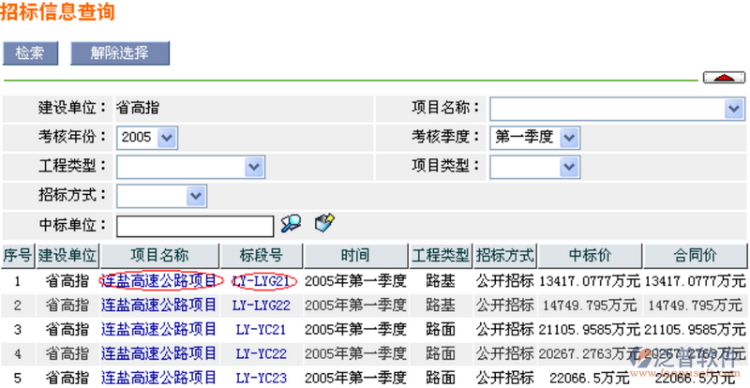Select the LY-YC22 section link
The width and height of the screenshot is (750, 388).
[x=262, y=353]
